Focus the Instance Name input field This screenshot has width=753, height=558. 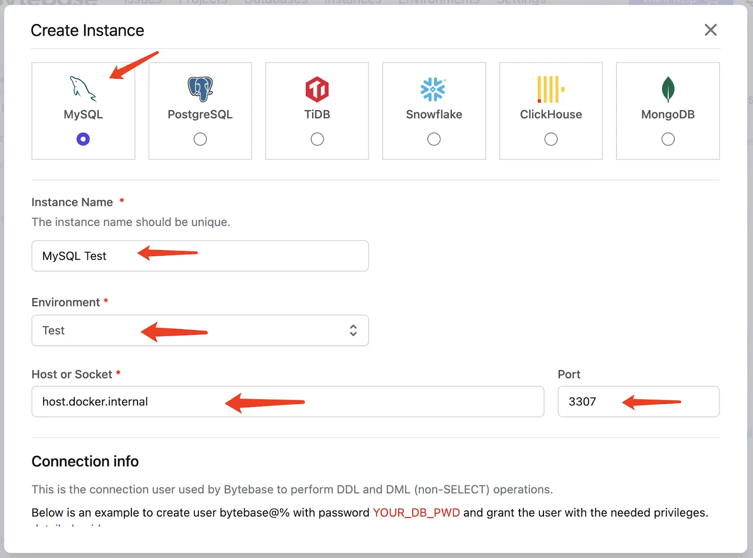(x=200, y=256)
